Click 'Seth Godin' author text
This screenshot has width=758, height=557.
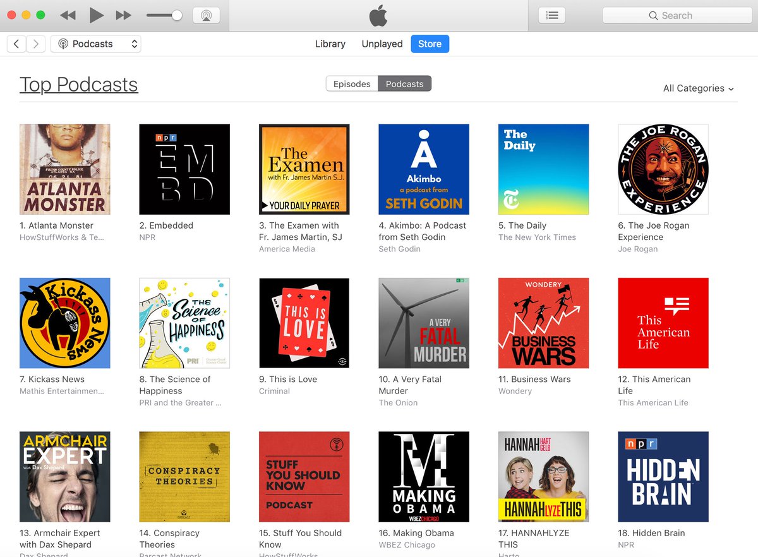point(400,249)
